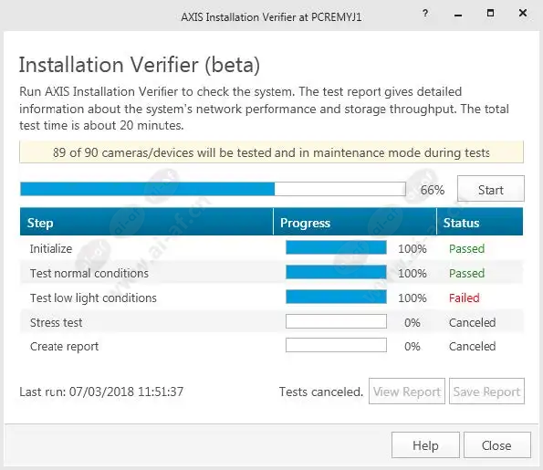The image size is (543, 470).
Task: Open Help at the bottom
Action: point(425,445)
